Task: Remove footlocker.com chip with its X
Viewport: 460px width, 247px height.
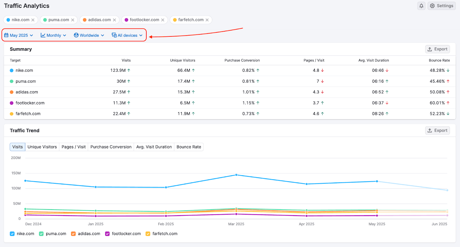Action: 163,20
